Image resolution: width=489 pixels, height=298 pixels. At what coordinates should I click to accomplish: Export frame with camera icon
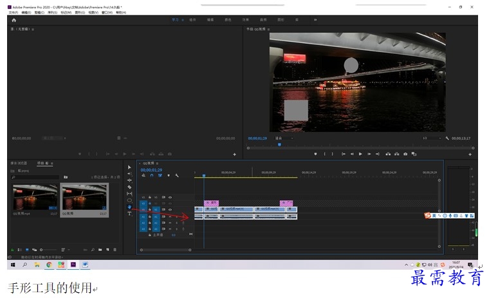(405, 154)
